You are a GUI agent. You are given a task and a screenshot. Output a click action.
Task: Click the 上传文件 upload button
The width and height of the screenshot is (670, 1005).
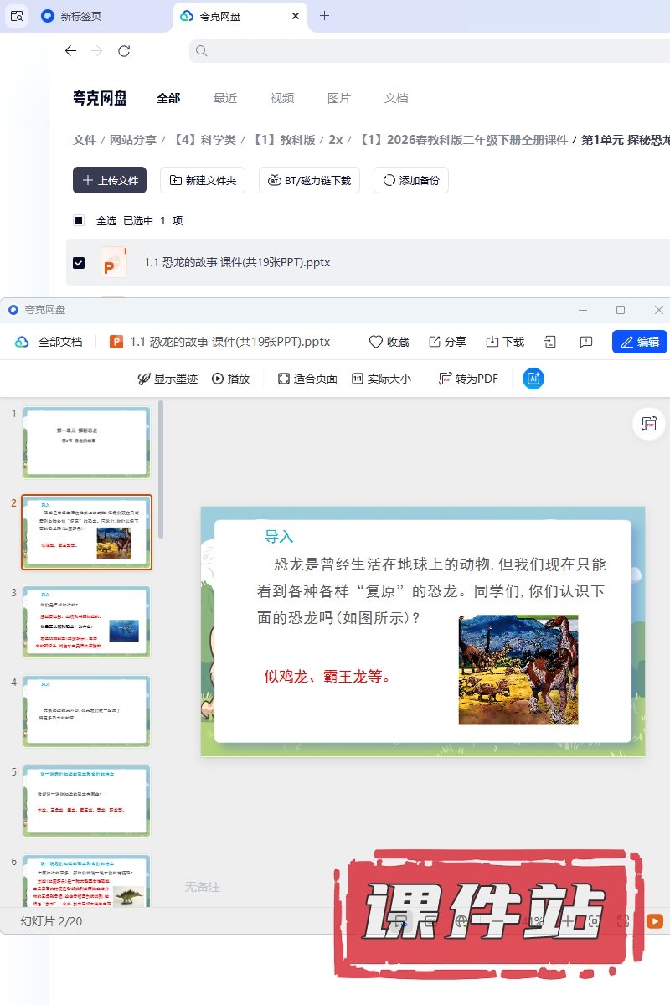click(110, 180)
